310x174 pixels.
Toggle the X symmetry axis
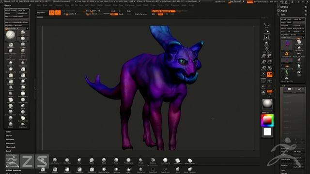click(160, 14)
